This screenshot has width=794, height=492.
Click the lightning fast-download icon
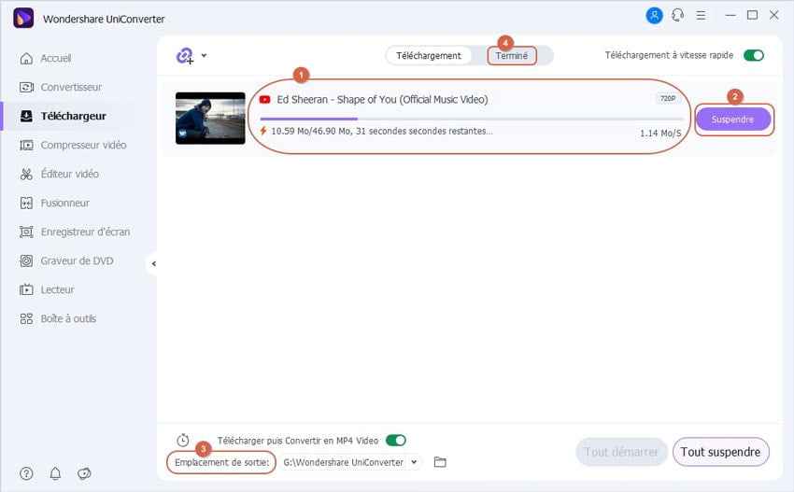[263, 131]
